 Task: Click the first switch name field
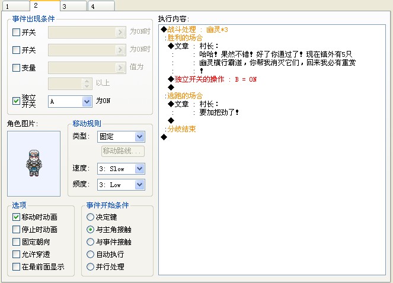point(82,32)
